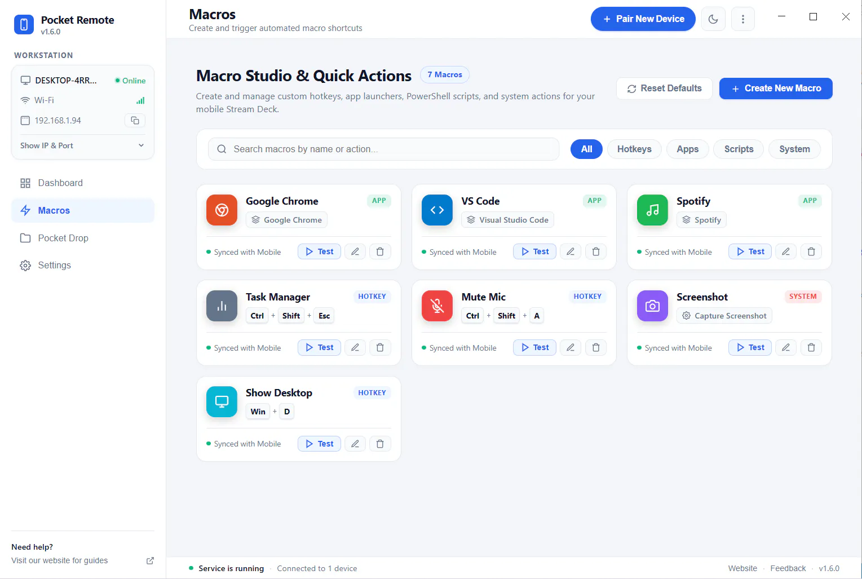
Task: Focus the Search macros input field
Action: (383, 149)
